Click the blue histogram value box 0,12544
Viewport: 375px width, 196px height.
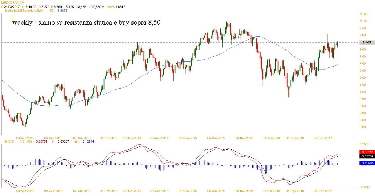pos(366,163)
